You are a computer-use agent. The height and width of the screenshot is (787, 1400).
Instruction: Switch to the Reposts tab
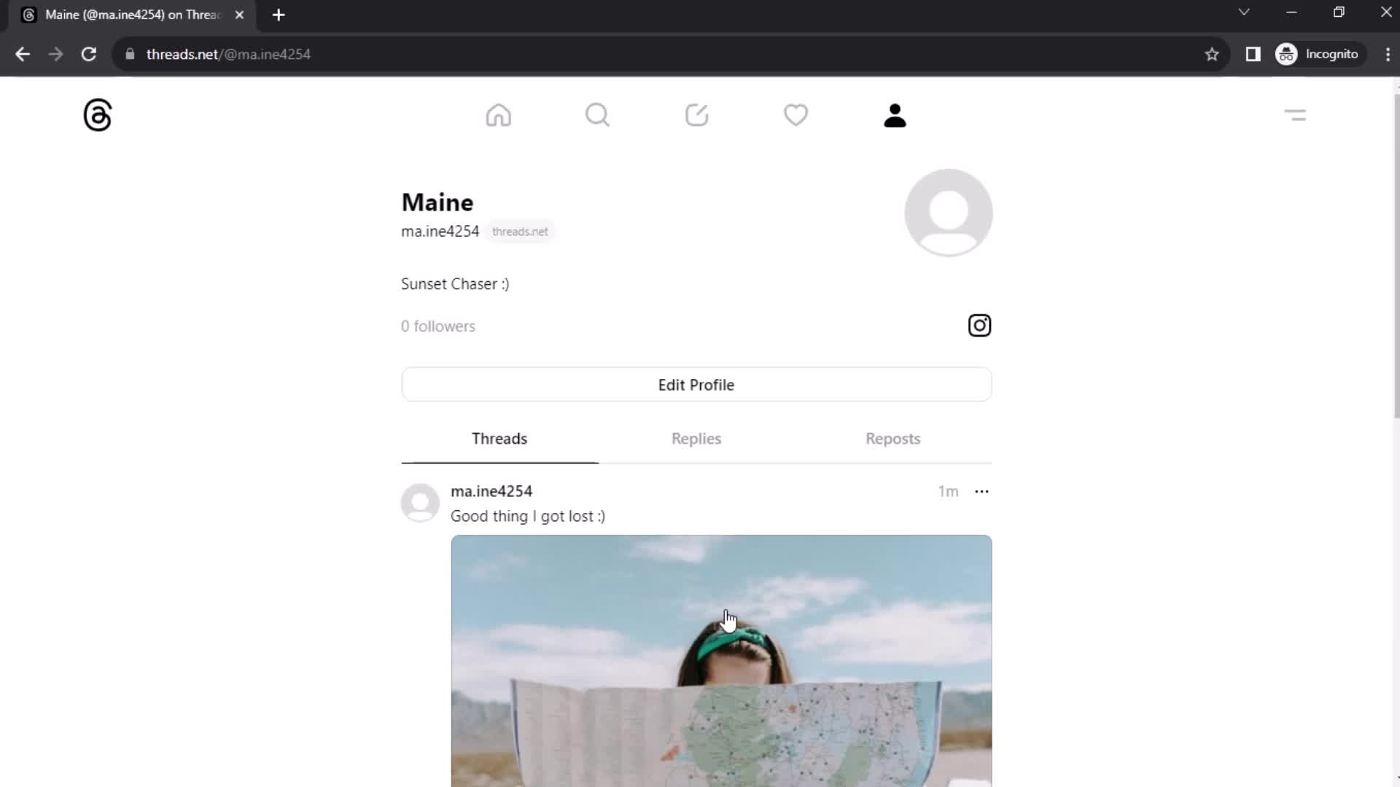click(x=893, y=438)
